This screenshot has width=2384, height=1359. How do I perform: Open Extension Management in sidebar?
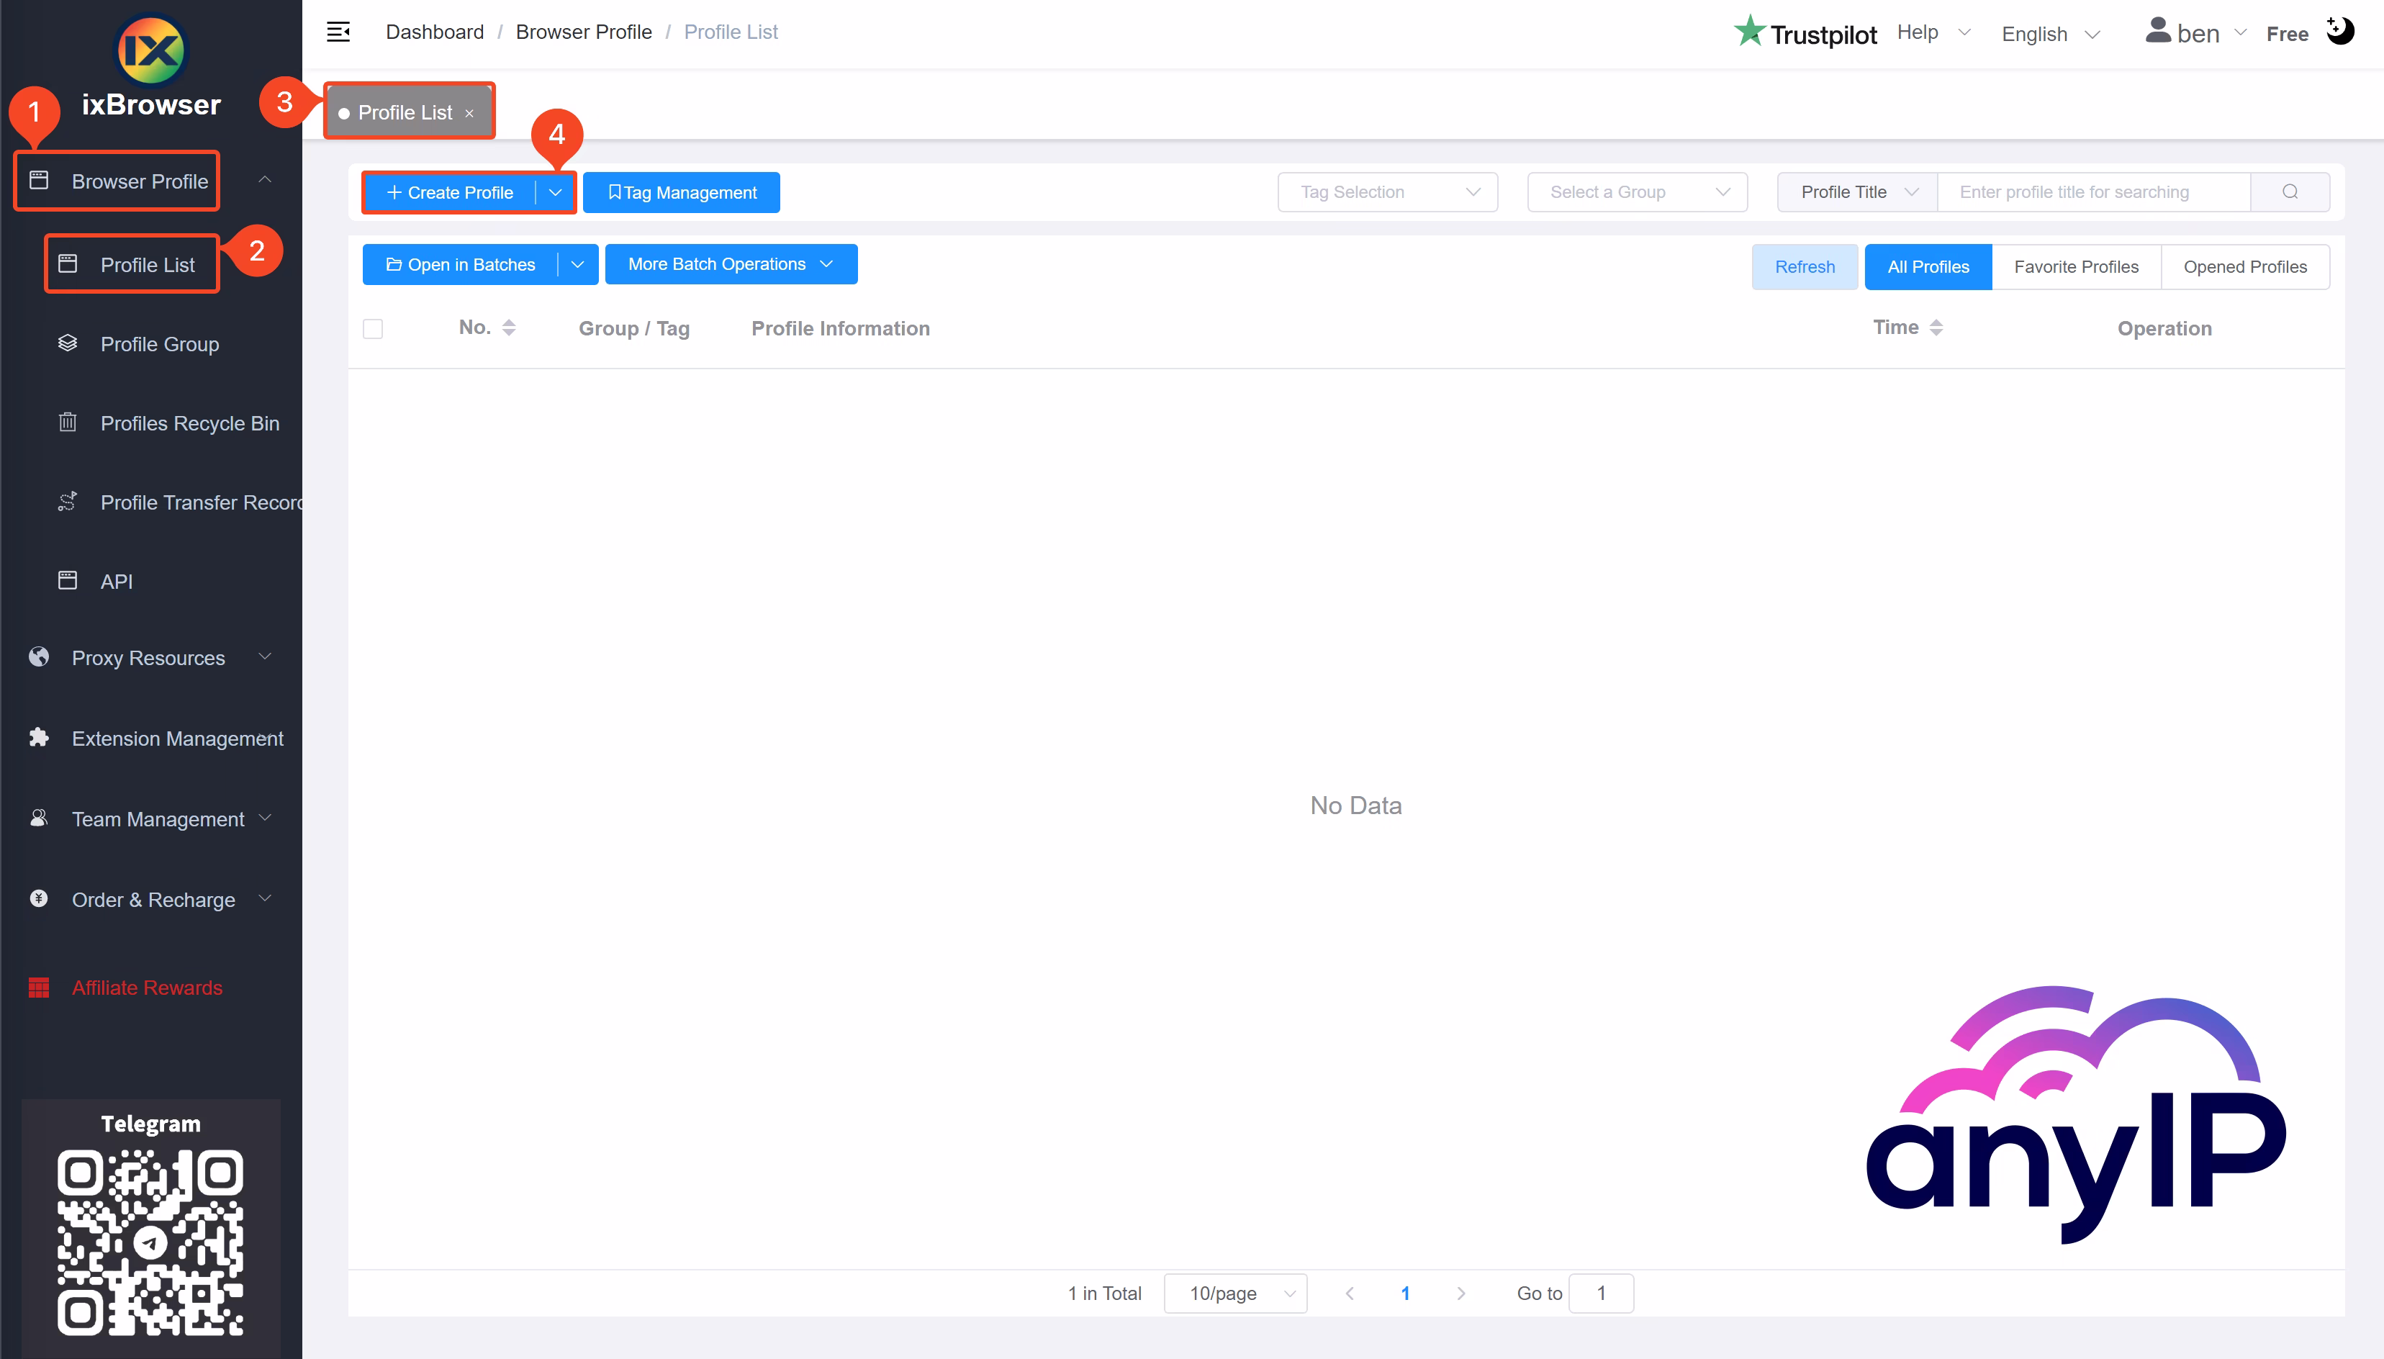tap(177, 739)
